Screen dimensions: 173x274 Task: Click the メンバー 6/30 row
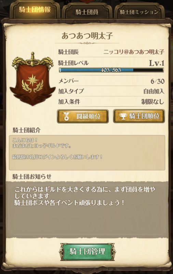coord(111,81)
